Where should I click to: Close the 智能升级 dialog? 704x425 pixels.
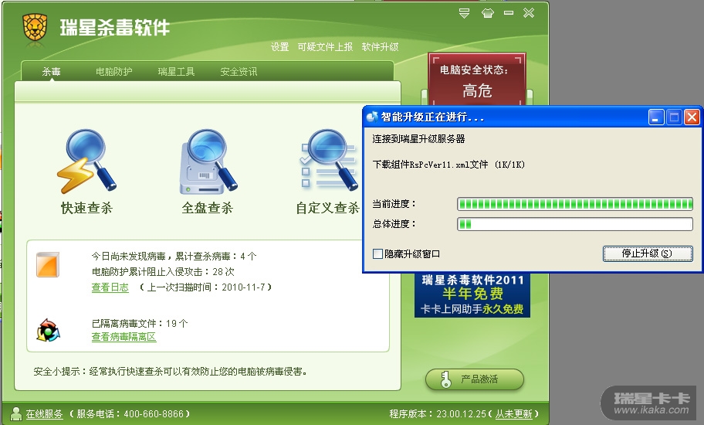692,117
